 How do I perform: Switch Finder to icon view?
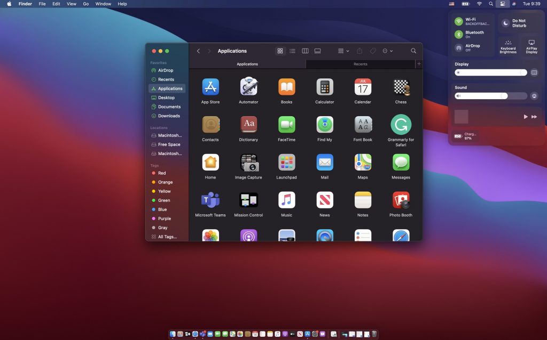click(x=280, y=51)
